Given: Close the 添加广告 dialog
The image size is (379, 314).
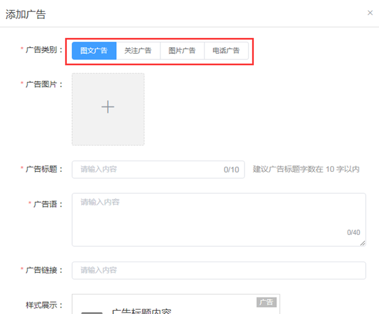Looking at the screenshot, I should point(370,13).
